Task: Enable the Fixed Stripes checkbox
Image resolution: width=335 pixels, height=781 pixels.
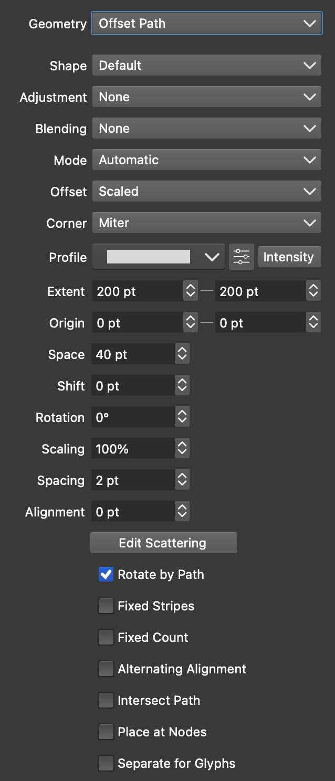Action: click(106, 606)
